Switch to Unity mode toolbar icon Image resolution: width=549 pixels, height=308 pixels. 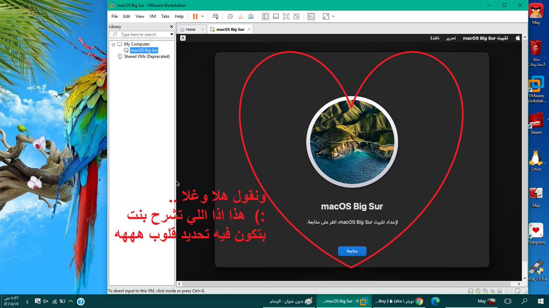pos(296,16)
